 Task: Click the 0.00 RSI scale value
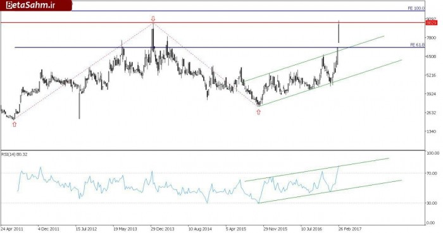pos(431,223)
